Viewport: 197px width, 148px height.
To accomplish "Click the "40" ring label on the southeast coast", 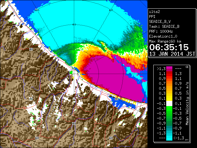I will (117, 99).
